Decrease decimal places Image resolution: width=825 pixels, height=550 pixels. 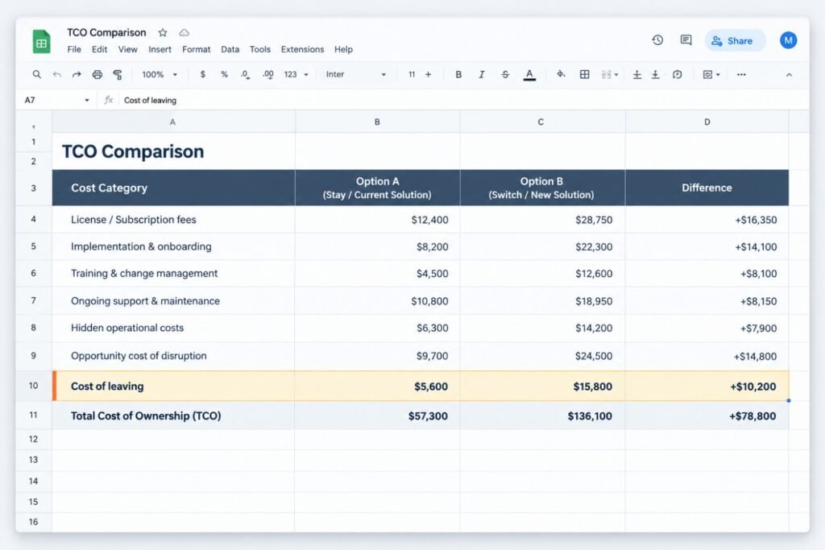[x=245, y=75]
